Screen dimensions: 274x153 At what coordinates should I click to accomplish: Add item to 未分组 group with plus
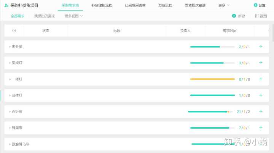coord(261,46)
